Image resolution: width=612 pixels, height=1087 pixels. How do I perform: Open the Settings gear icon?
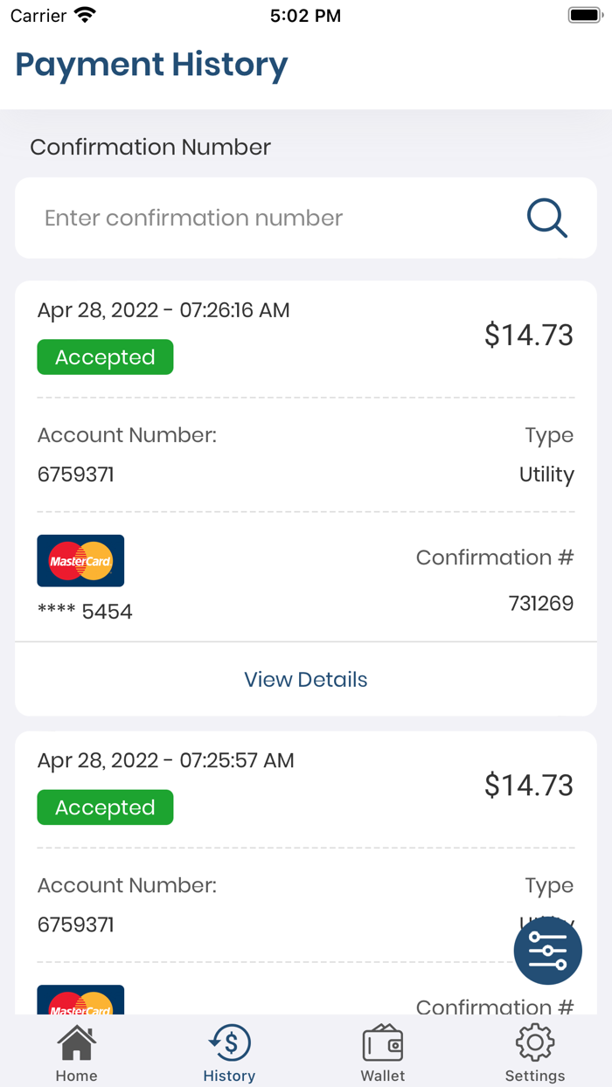click(x=534, y=1042)
